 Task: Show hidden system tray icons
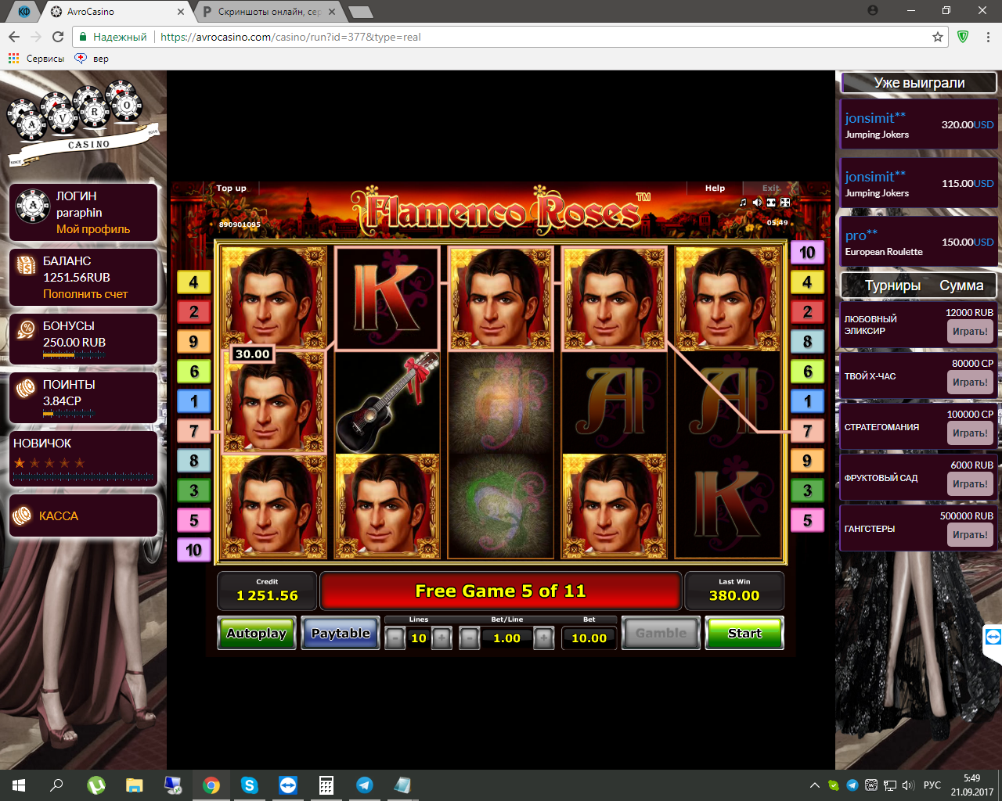[x=815, y=785]
